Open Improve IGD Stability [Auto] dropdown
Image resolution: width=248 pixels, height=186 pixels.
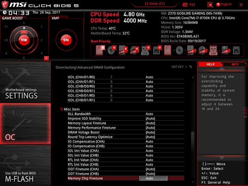tap(150, 119)
